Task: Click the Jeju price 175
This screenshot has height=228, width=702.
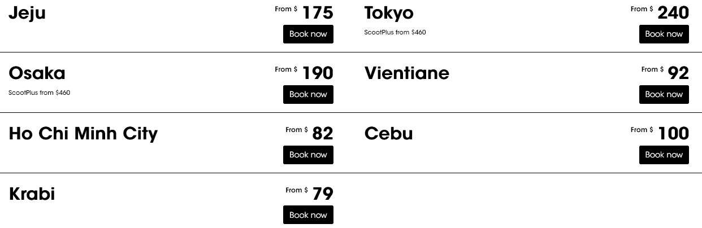Action: click(318, 12)
